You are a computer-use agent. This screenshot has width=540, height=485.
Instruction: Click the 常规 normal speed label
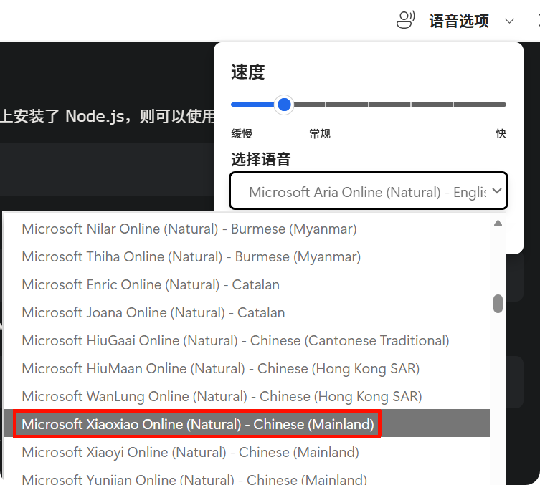pos(320,133)
